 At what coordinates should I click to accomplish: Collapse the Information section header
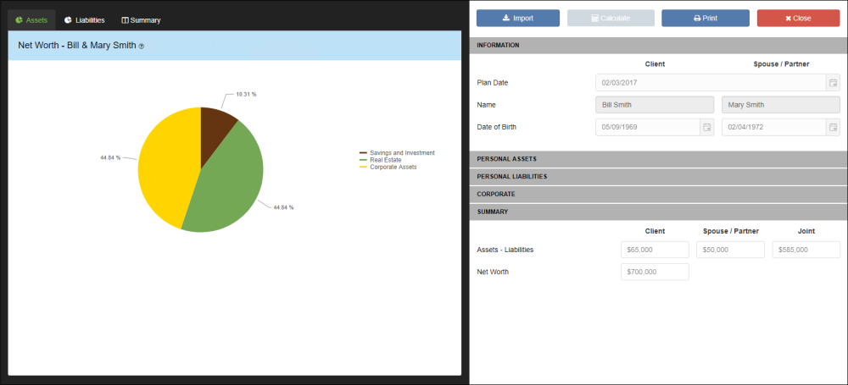point(658,46)
